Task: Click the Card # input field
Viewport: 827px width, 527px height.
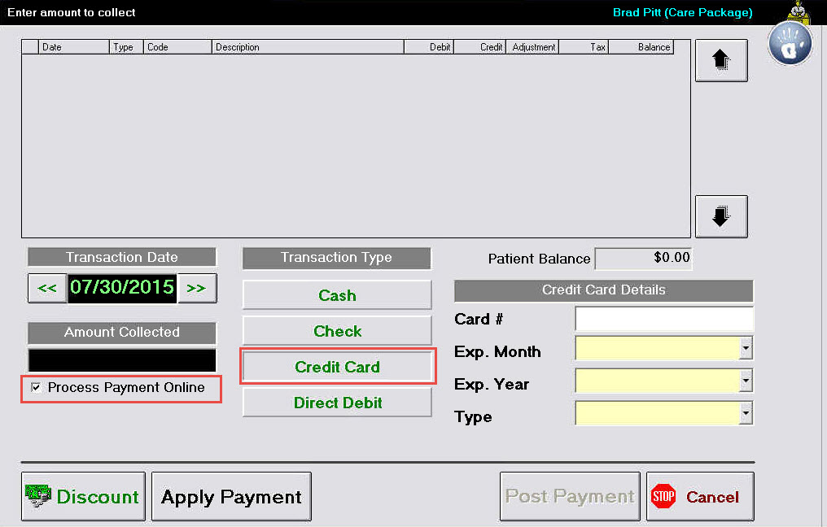Action: [x=663, y=319]
